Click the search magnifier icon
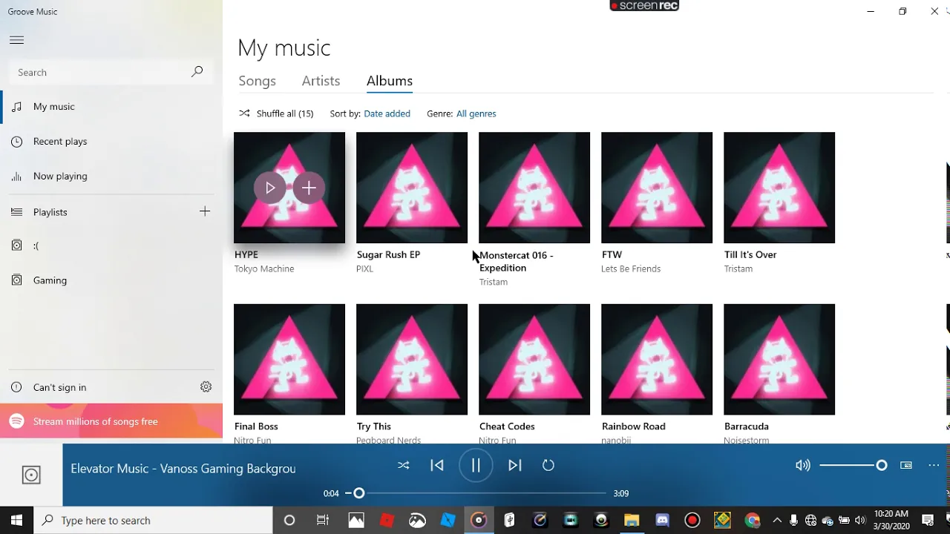This screenshot has width=950, height=534. click(x=197, y=72)
